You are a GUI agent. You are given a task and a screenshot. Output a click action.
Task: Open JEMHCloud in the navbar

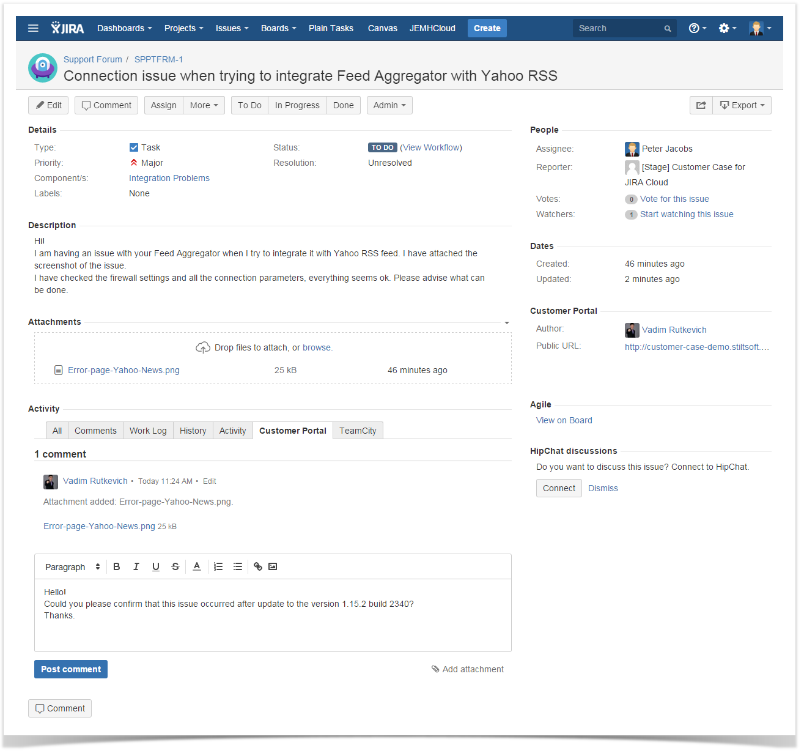point(432,28)
